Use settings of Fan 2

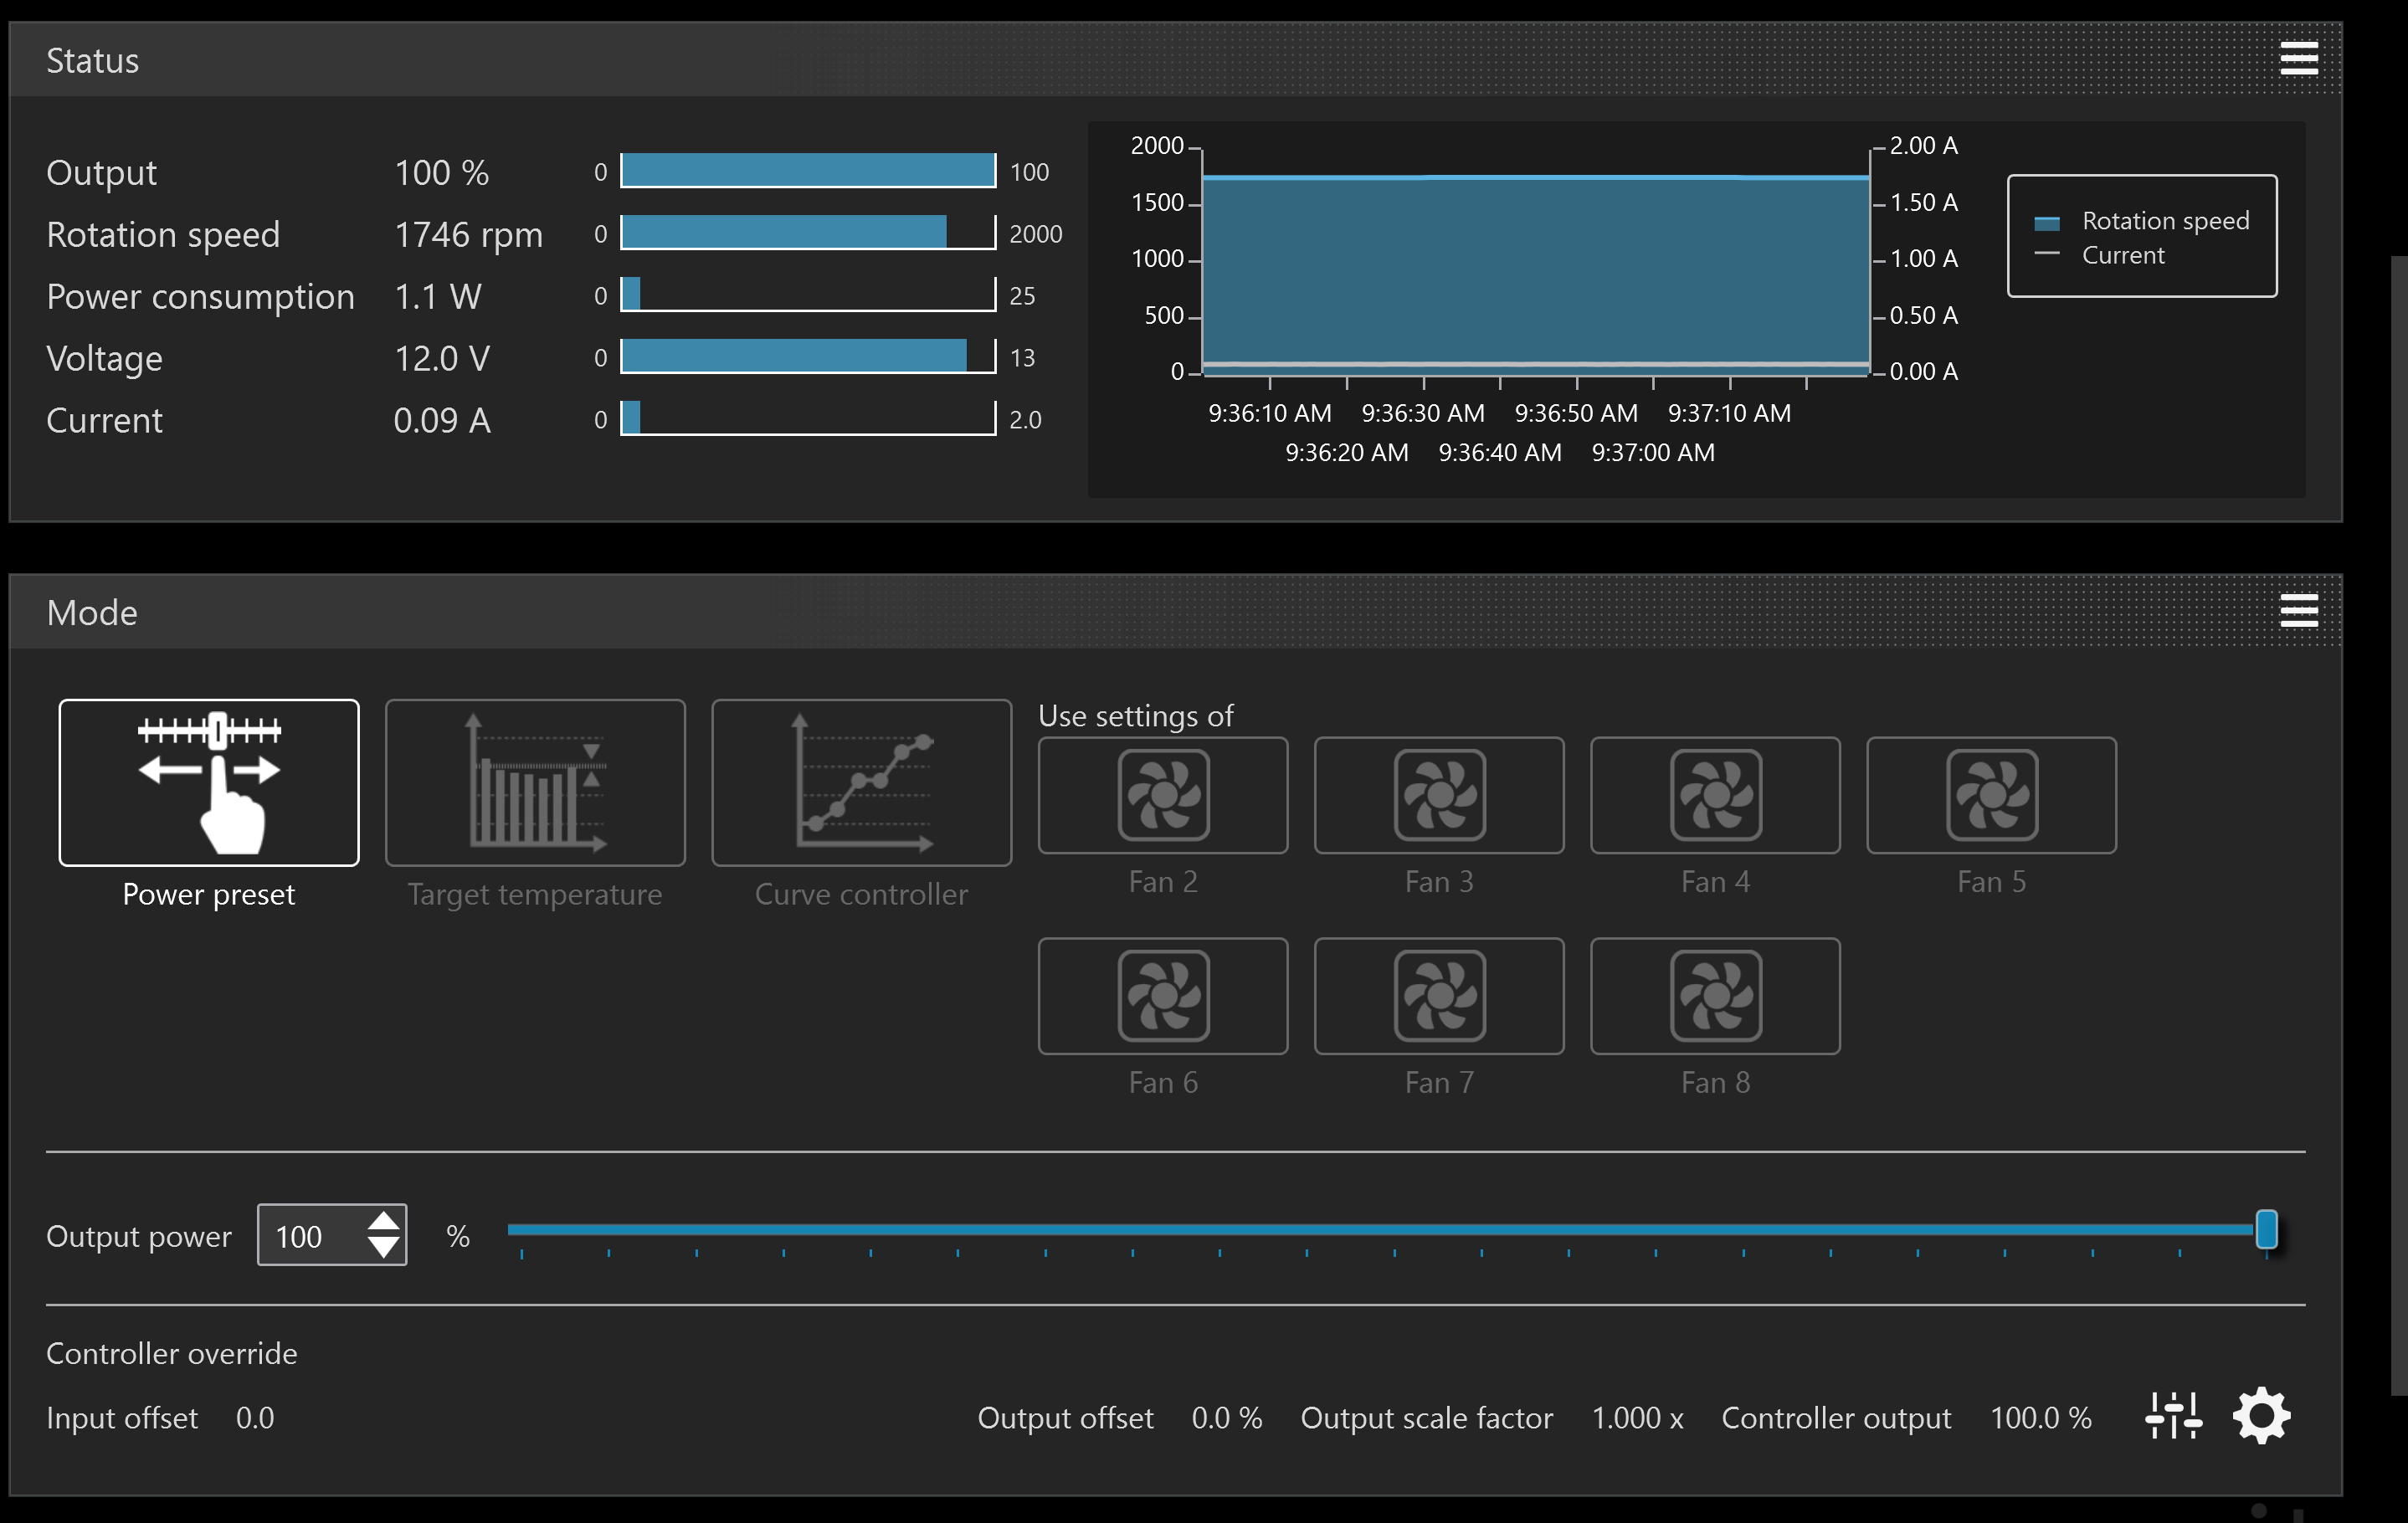1162,795
